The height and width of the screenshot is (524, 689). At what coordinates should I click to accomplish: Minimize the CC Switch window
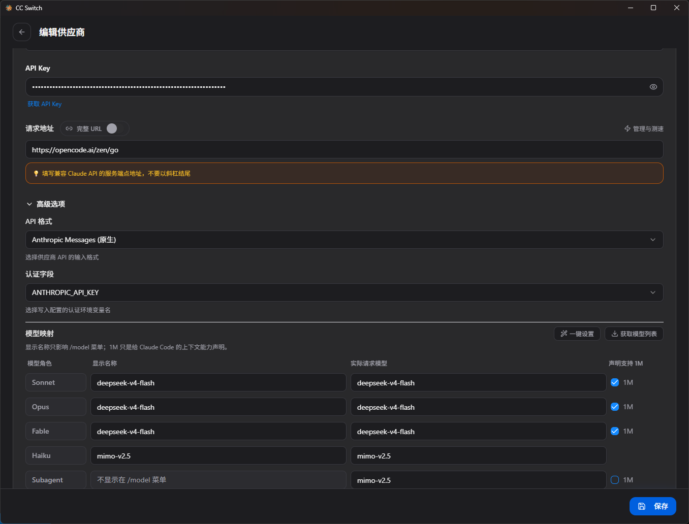click(x=631, y=8)
